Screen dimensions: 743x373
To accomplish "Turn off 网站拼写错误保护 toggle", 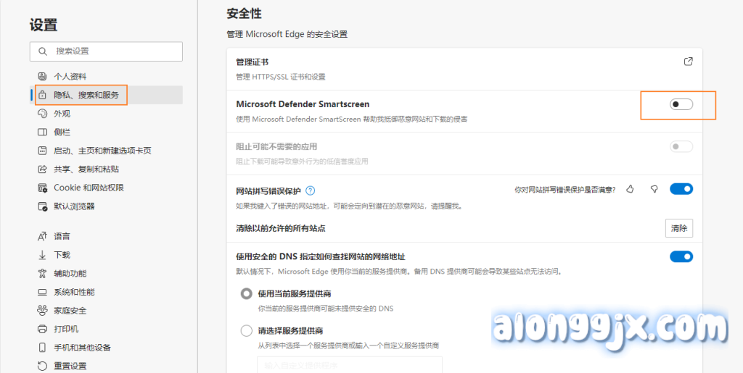I will [x=681, y=189].
